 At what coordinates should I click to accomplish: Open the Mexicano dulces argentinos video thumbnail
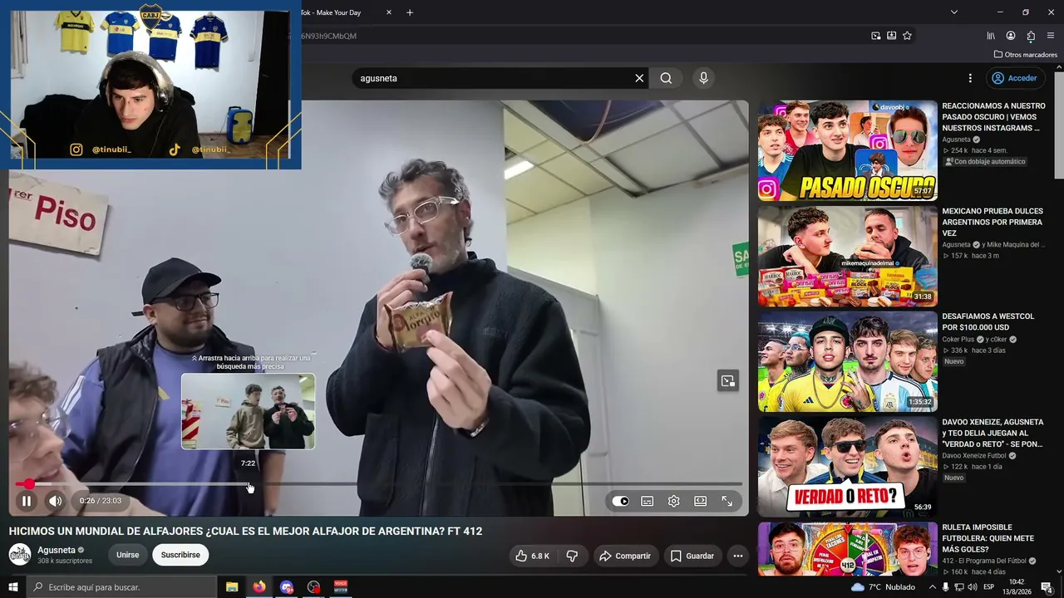click(x=847, y=257)
